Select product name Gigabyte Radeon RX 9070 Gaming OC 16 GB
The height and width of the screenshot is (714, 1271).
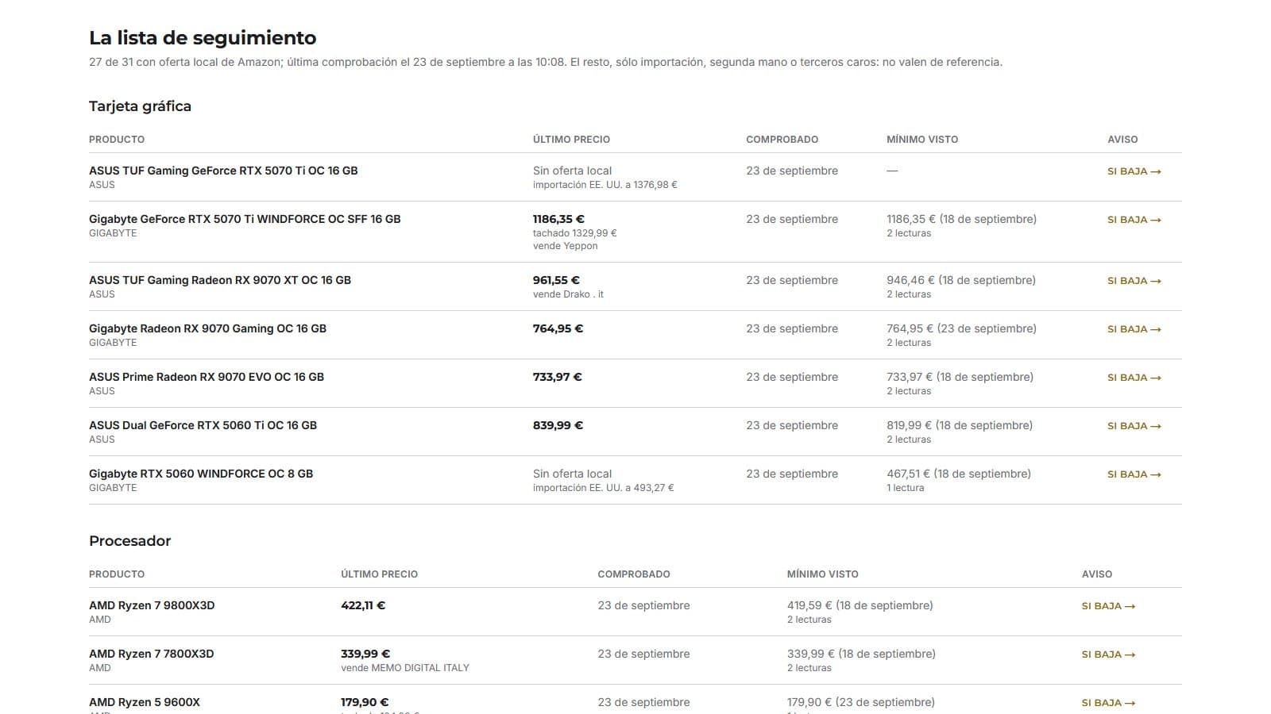(207, 328)
